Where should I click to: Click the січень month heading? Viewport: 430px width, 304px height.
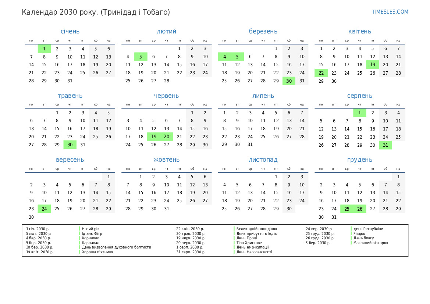[x=70, y=32]
